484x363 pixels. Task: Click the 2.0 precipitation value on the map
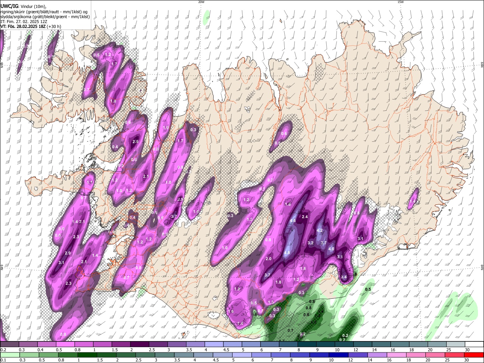[269, 259]
